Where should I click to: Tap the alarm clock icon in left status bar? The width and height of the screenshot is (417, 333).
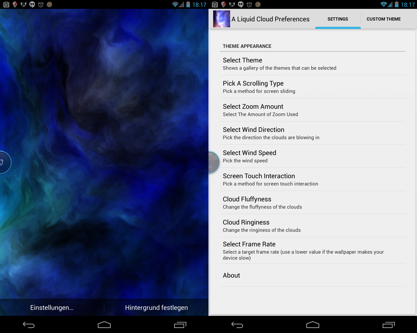click(x=41, y=4)
